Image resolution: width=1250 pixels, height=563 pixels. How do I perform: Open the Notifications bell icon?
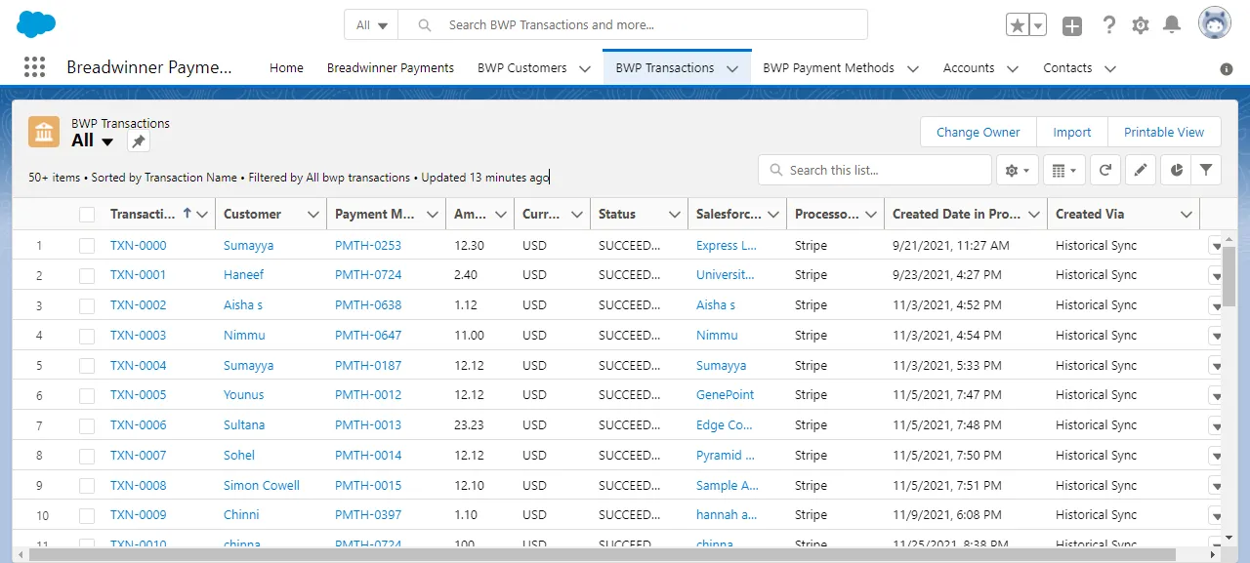[x=1172, y=25]
